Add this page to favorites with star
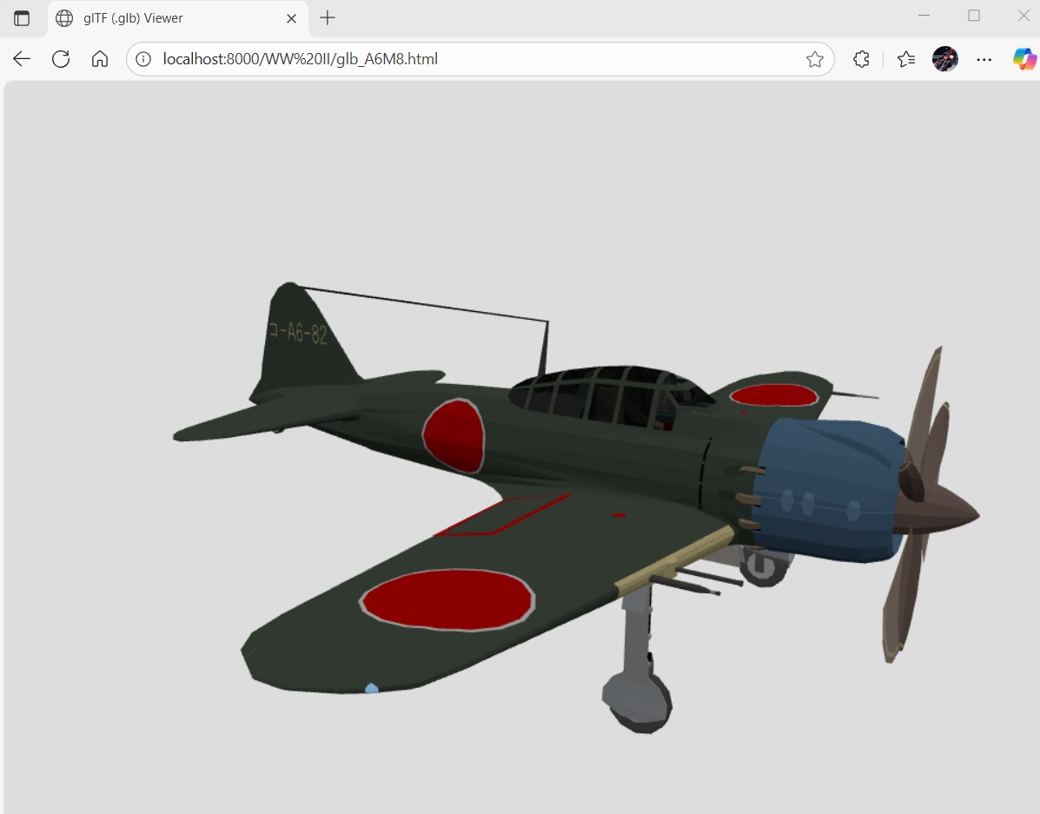Viewport: 1040px width, 814px height. click(x=814, y=59)
